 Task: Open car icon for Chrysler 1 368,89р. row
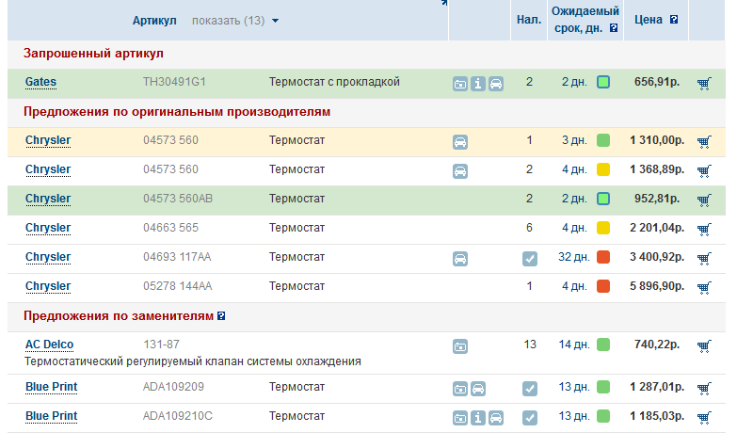pyautogui.click(x=460, y=171)
